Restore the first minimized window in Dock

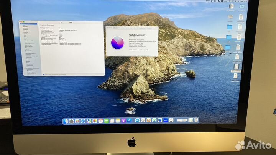pos(179,121)
